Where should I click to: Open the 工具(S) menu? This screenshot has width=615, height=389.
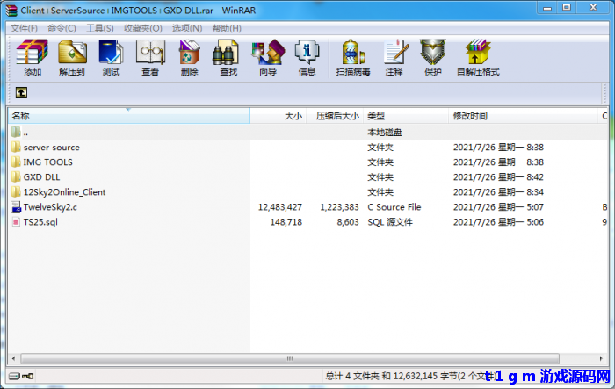pyautogui.click(x=100, y=28)
